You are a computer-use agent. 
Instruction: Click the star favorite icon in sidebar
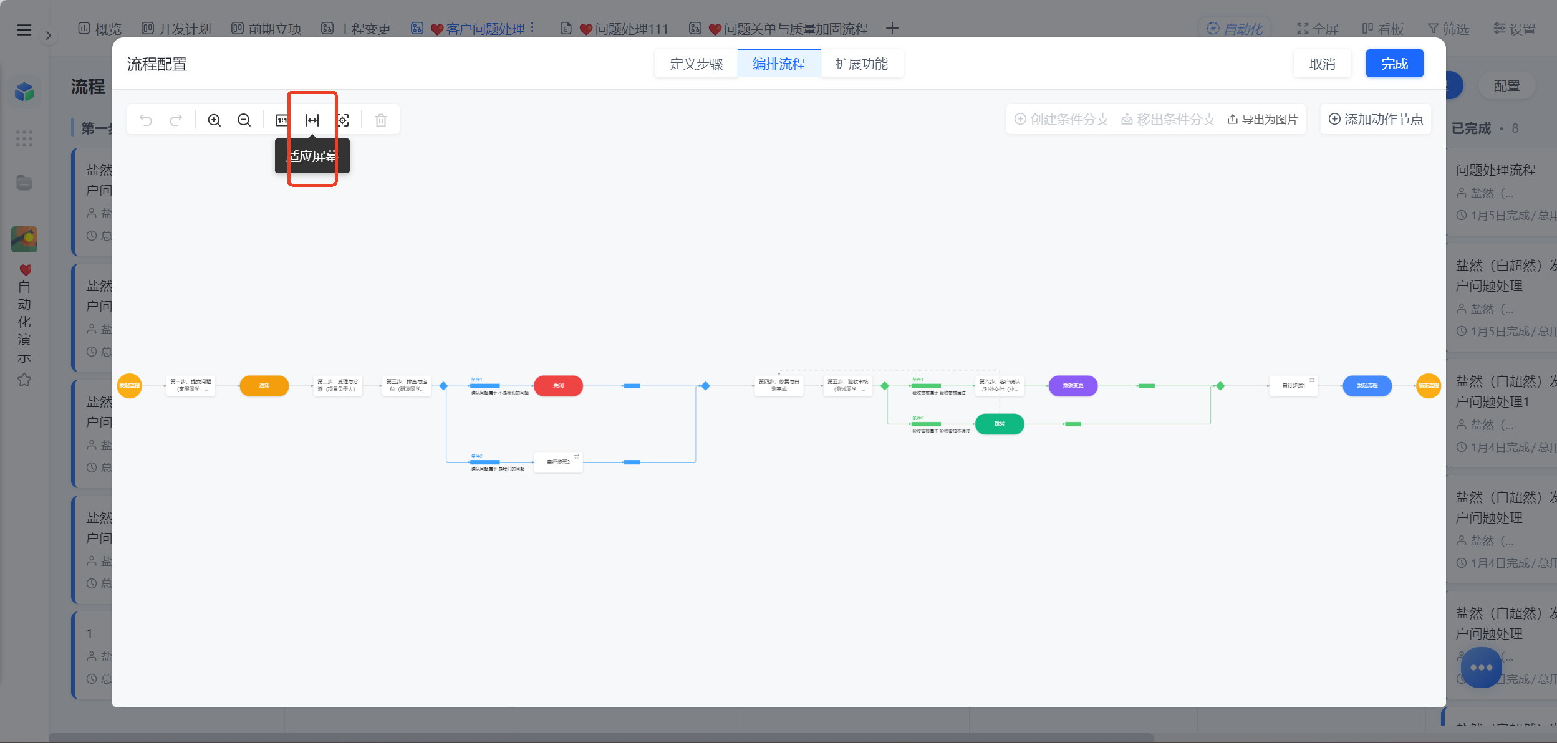24,380
